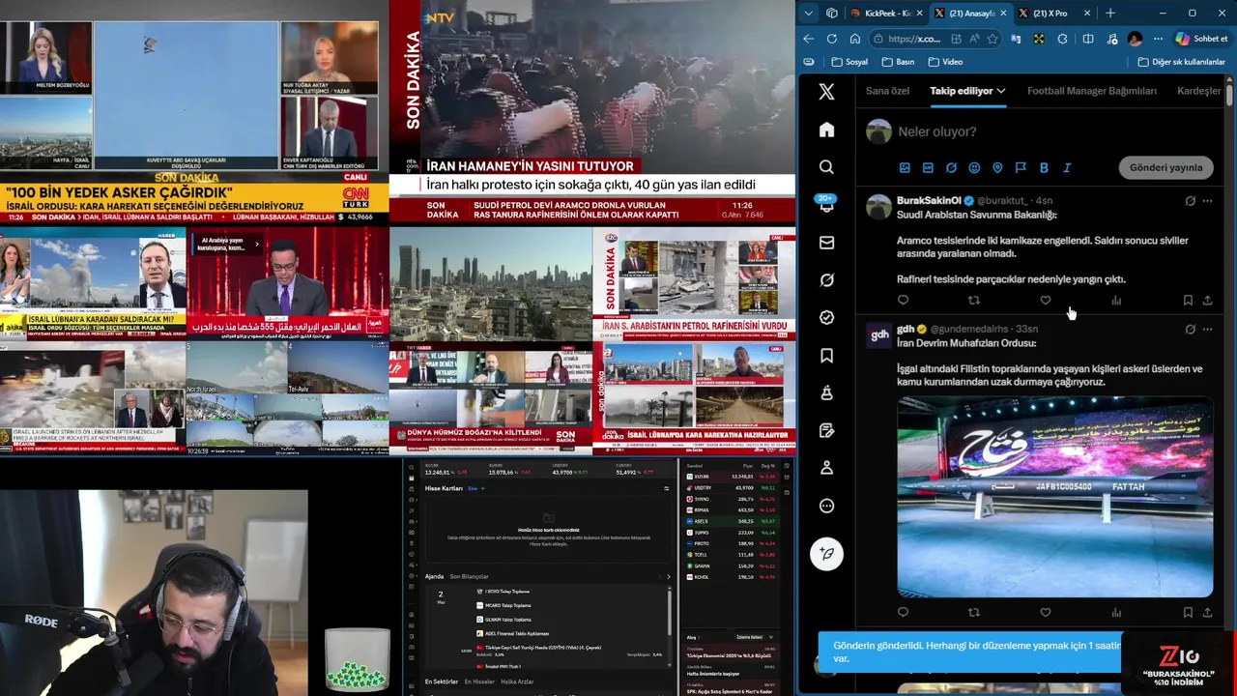This screenshot has height=696, width=1237.
Task: Open the İzleme listesi dropdown
Action: coord(753,637)
